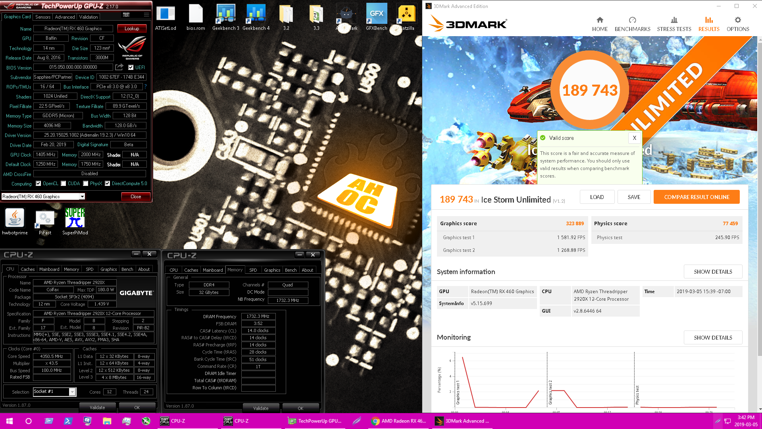Viewport: 762px width, 429px height.
Task: Toggle the OpenCL checkbox in GPU-Z
Action: [x=38, y=184]
